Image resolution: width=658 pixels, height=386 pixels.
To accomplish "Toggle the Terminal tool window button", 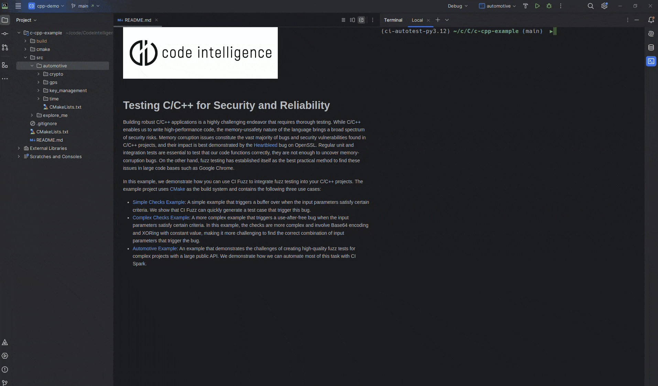I will (x=651, y=61).
